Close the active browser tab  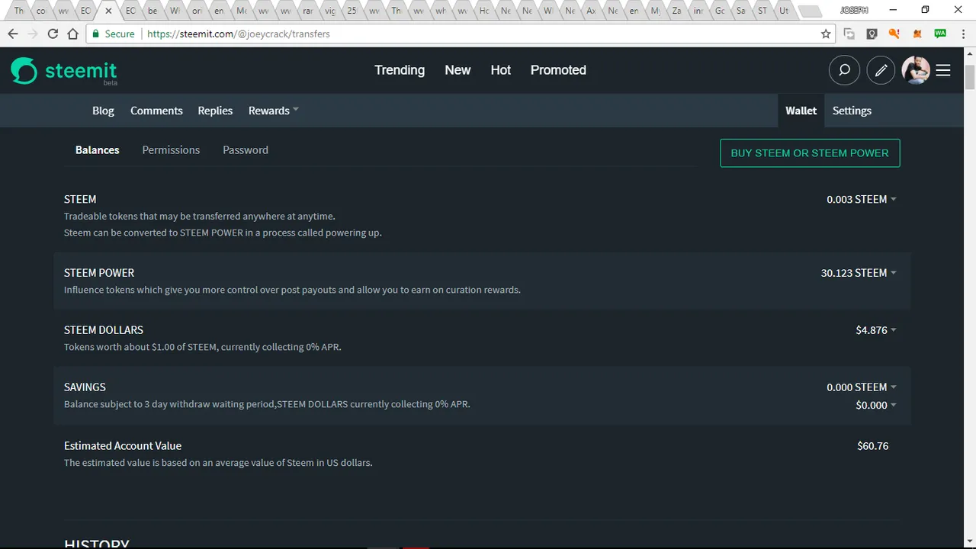(108, 11)
